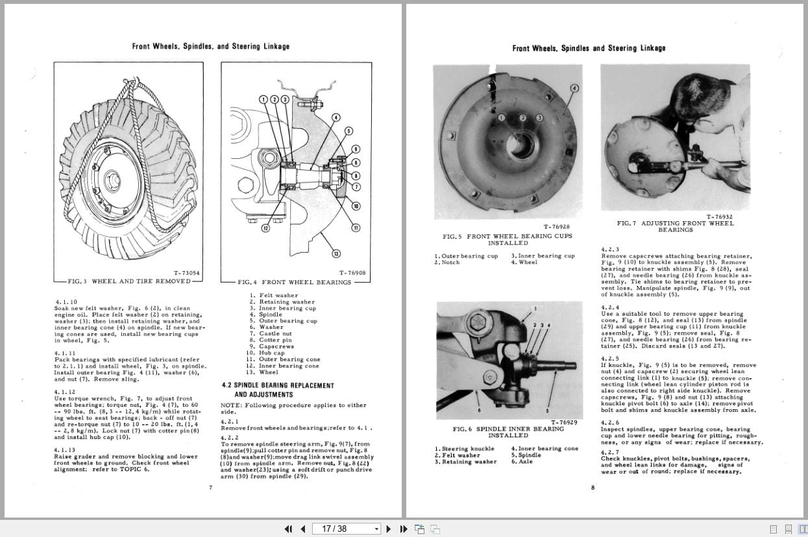Switch to single page view layout
This screenshot has height=537, width=808.
click(773, 529)
